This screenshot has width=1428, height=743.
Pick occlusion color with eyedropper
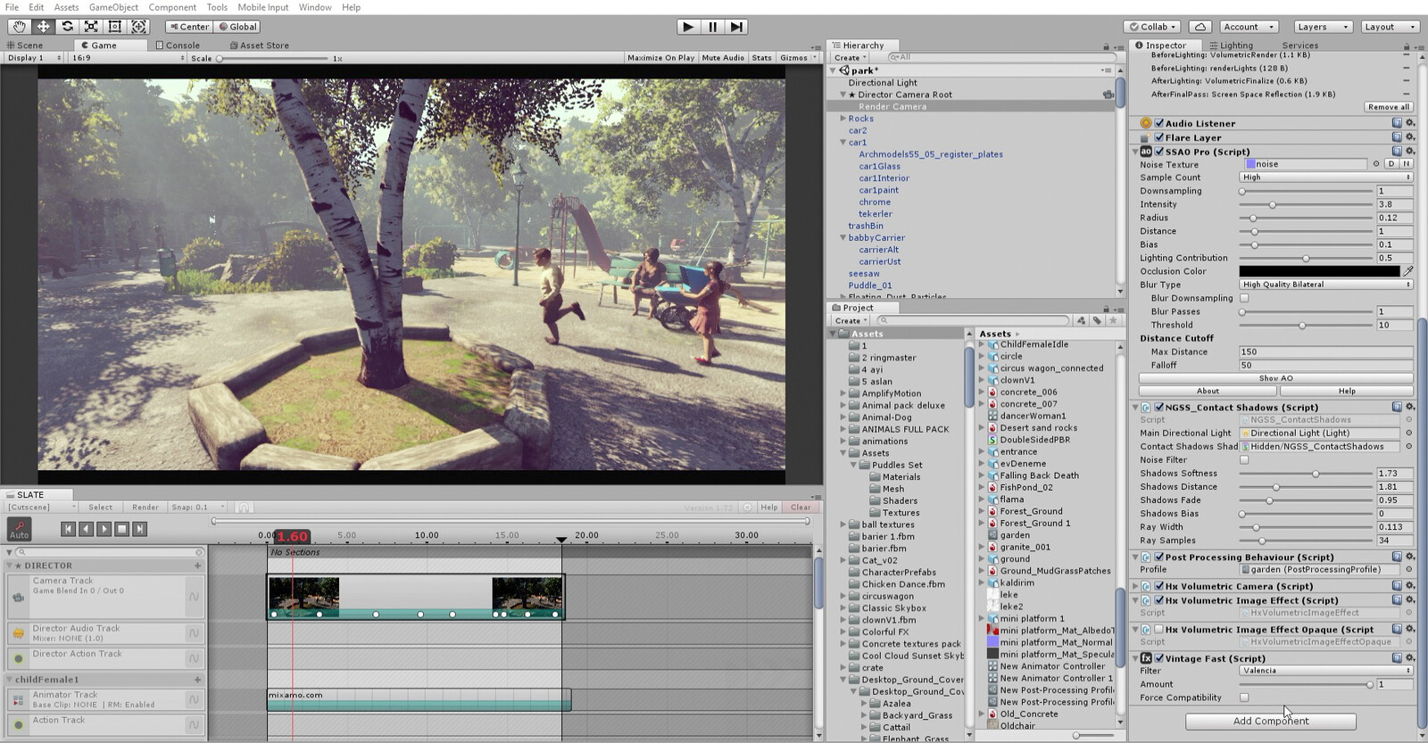click(1408, 271)
